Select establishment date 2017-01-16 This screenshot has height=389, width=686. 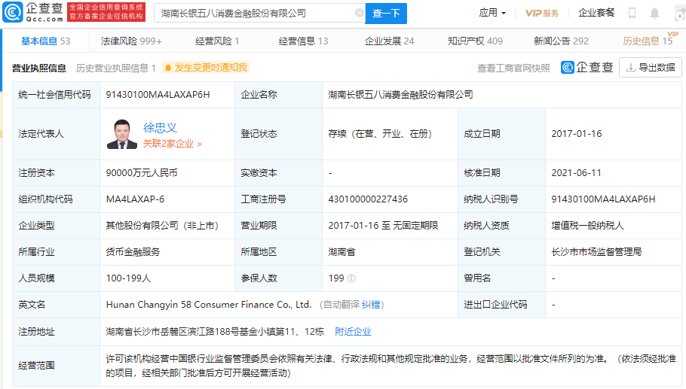pos(577,134)
